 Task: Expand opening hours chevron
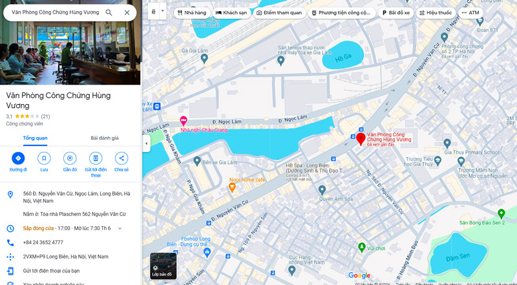(120, 228)
